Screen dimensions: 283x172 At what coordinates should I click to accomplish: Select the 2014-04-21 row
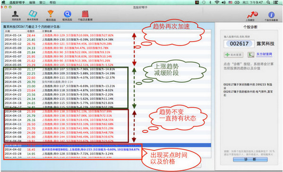coord(108,99)
